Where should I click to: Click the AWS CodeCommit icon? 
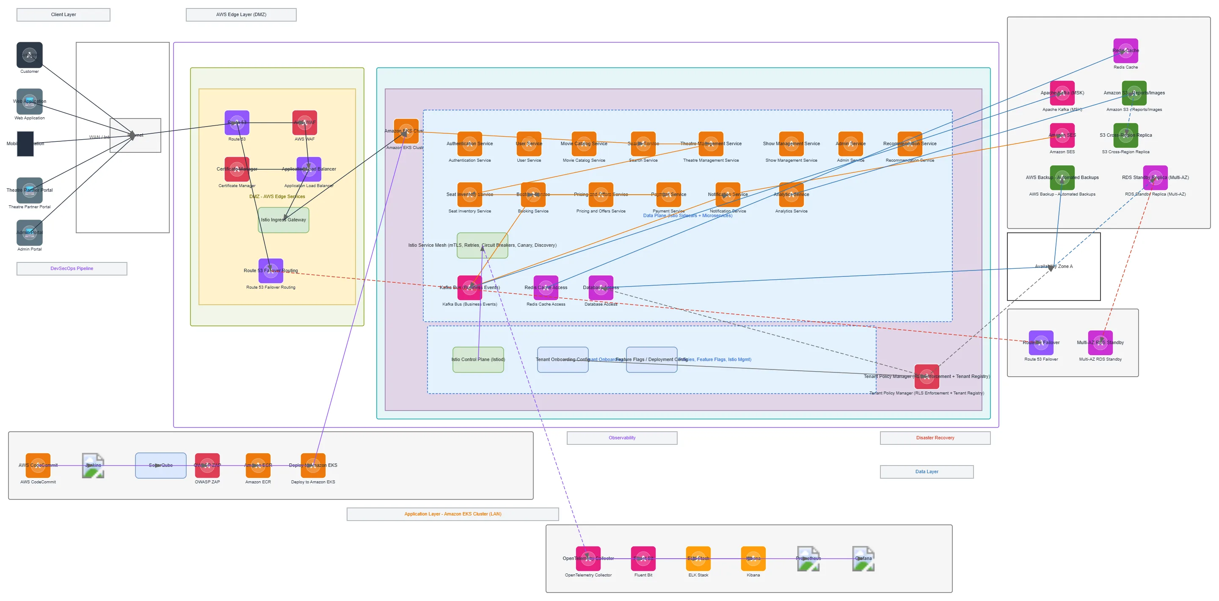point(38,466)
